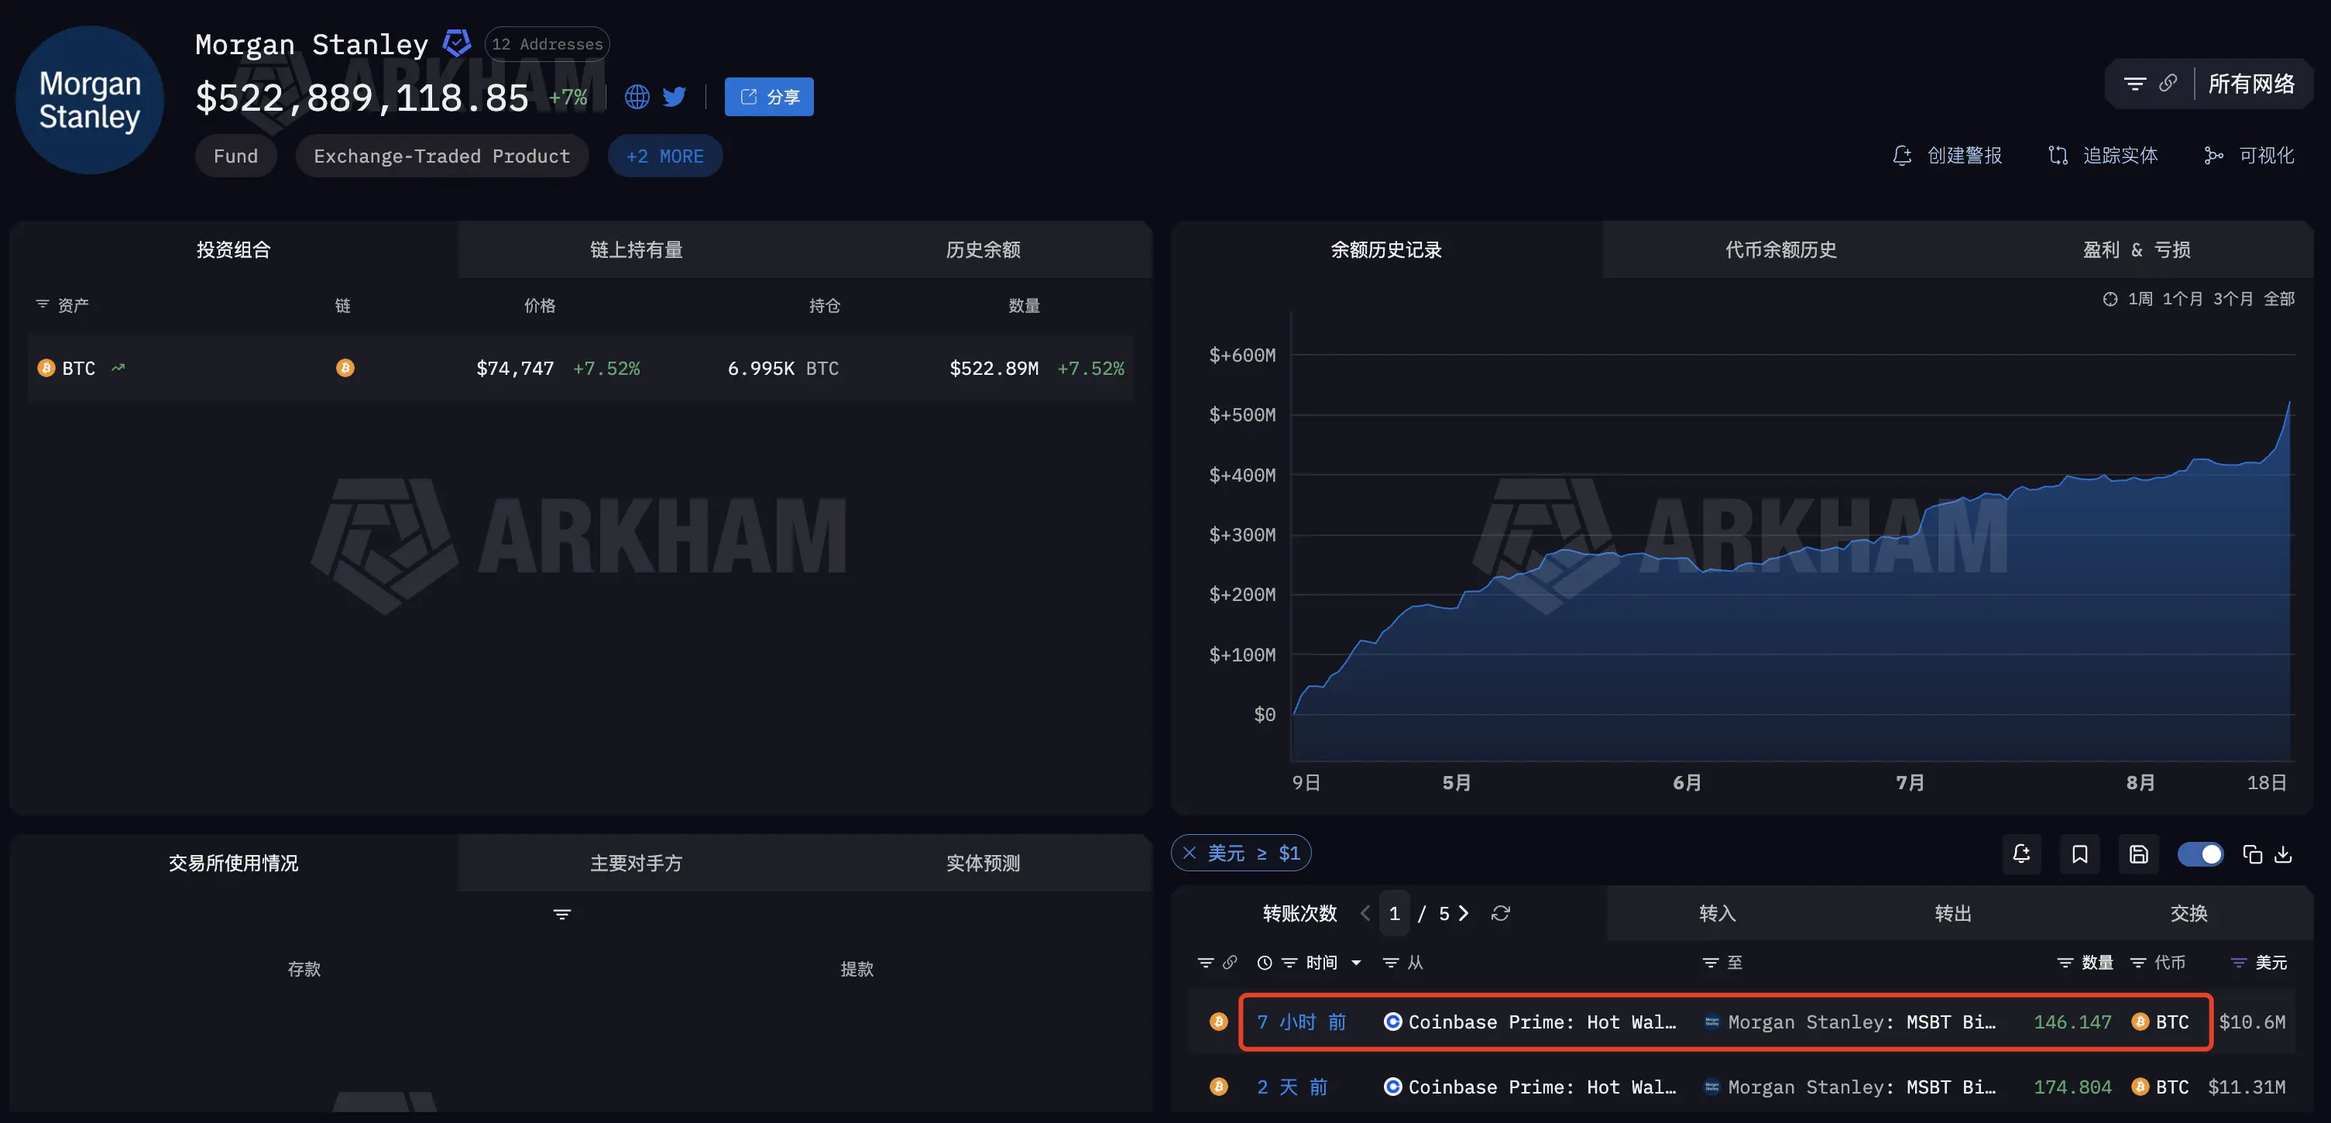Click the Bitcoin chain icon in 链 column

tap(345, 369)
